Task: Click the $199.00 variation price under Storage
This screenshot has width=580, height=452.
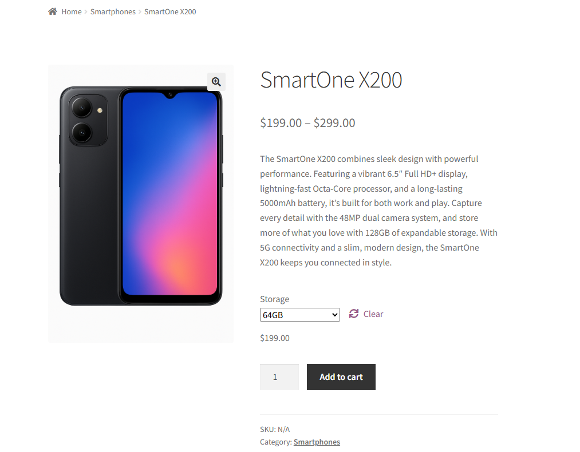Action: point(275,338)
